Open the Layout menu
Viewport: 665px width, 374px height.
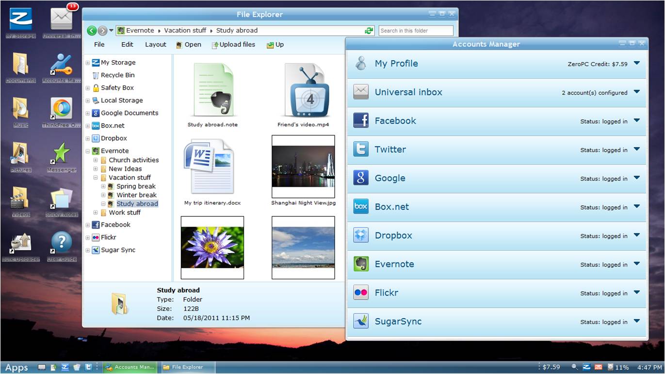(x=156, y=45)
